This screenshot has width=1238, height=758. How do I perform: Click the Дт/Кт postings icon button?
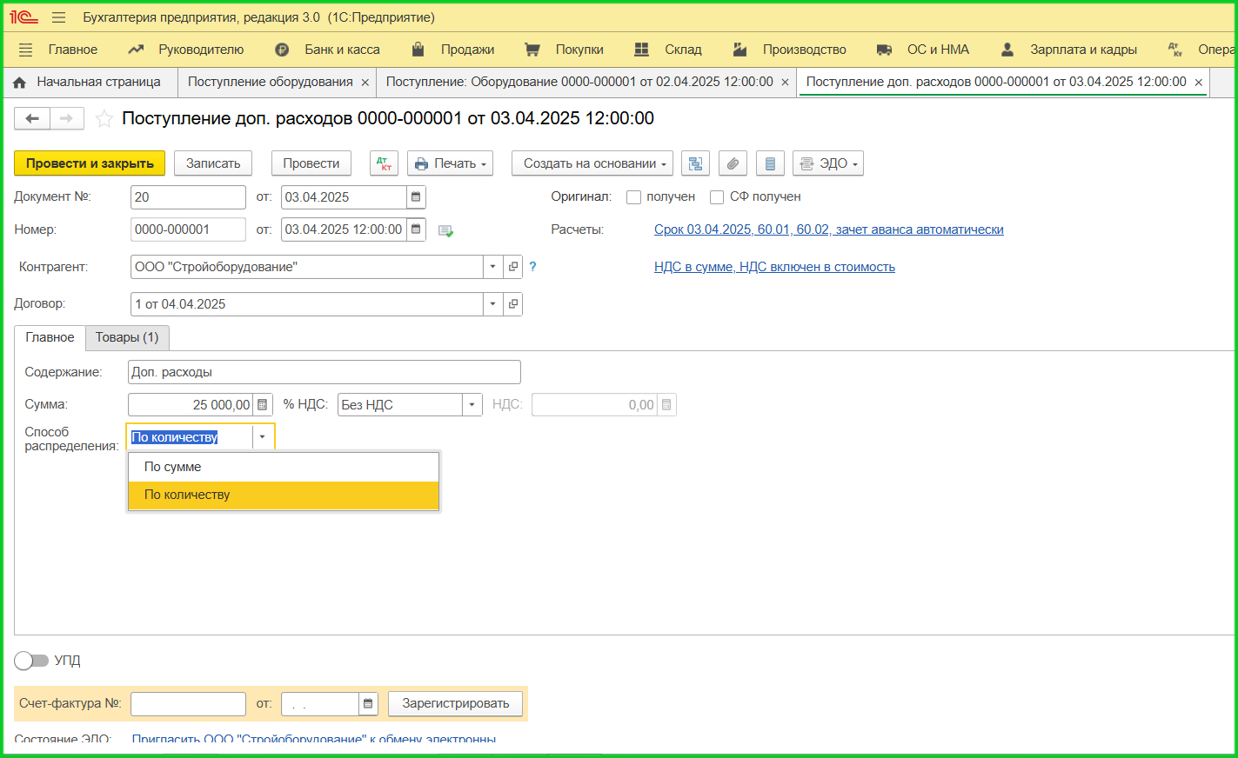tap(384, 163)
